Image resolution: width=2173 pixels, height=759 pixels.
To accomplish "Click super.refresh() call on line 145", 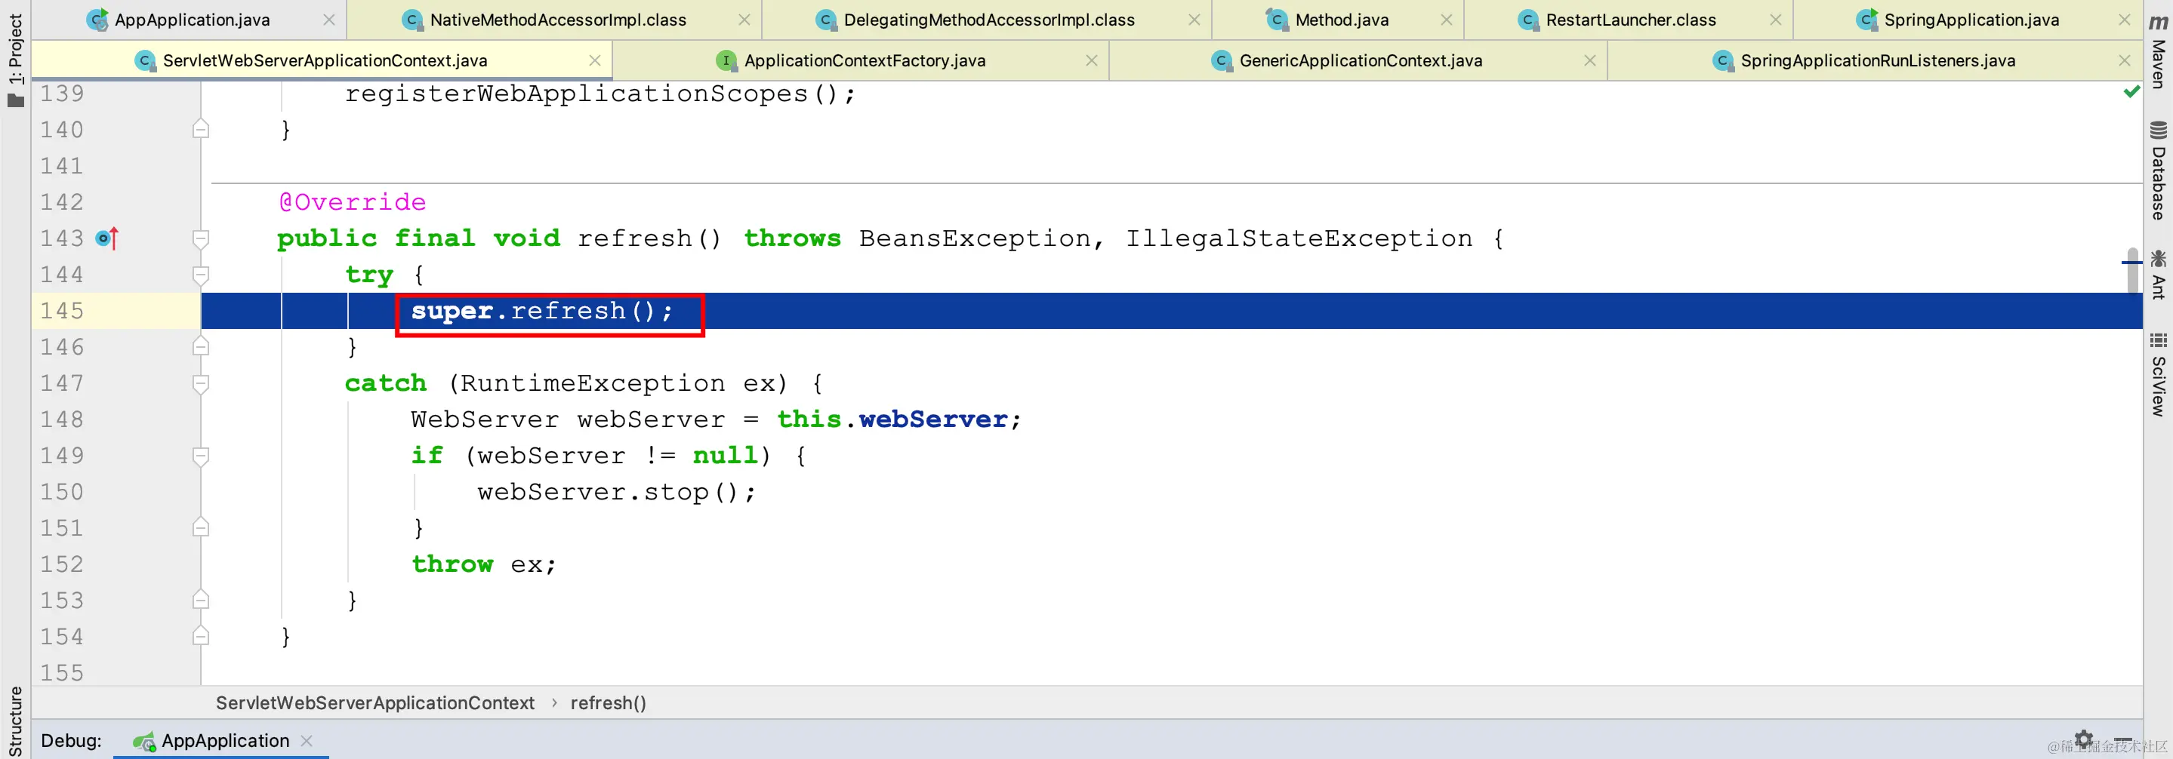I will [x=542, y=311].
